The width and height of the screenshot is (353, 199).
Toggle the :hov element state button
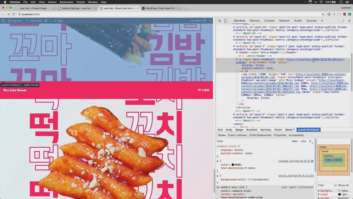click(294, 141)
